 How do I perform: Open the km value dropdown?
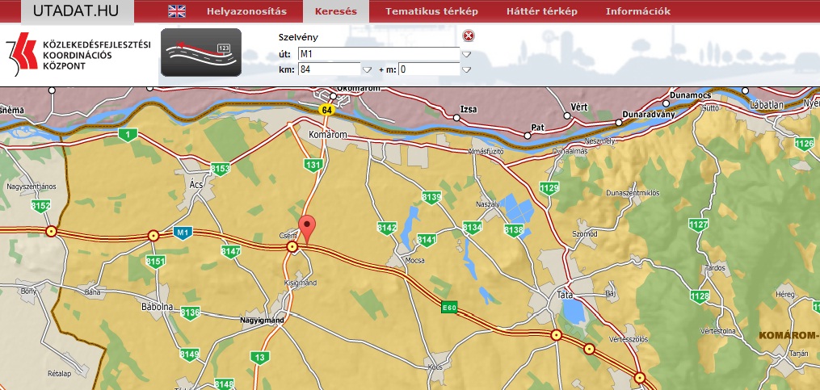(367, 70)
